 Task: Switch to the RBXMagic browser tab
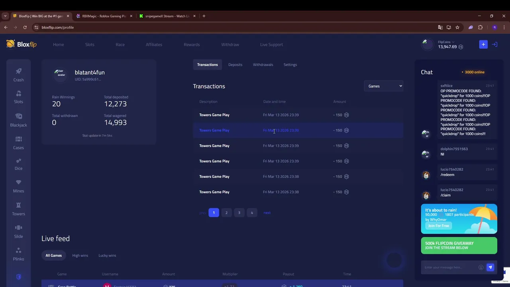[x=104, y=16]
